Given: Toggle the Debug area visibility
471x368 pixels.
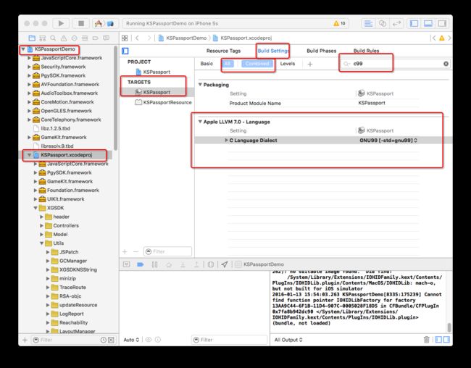Looking at the screenshot, I should point(428,23).
